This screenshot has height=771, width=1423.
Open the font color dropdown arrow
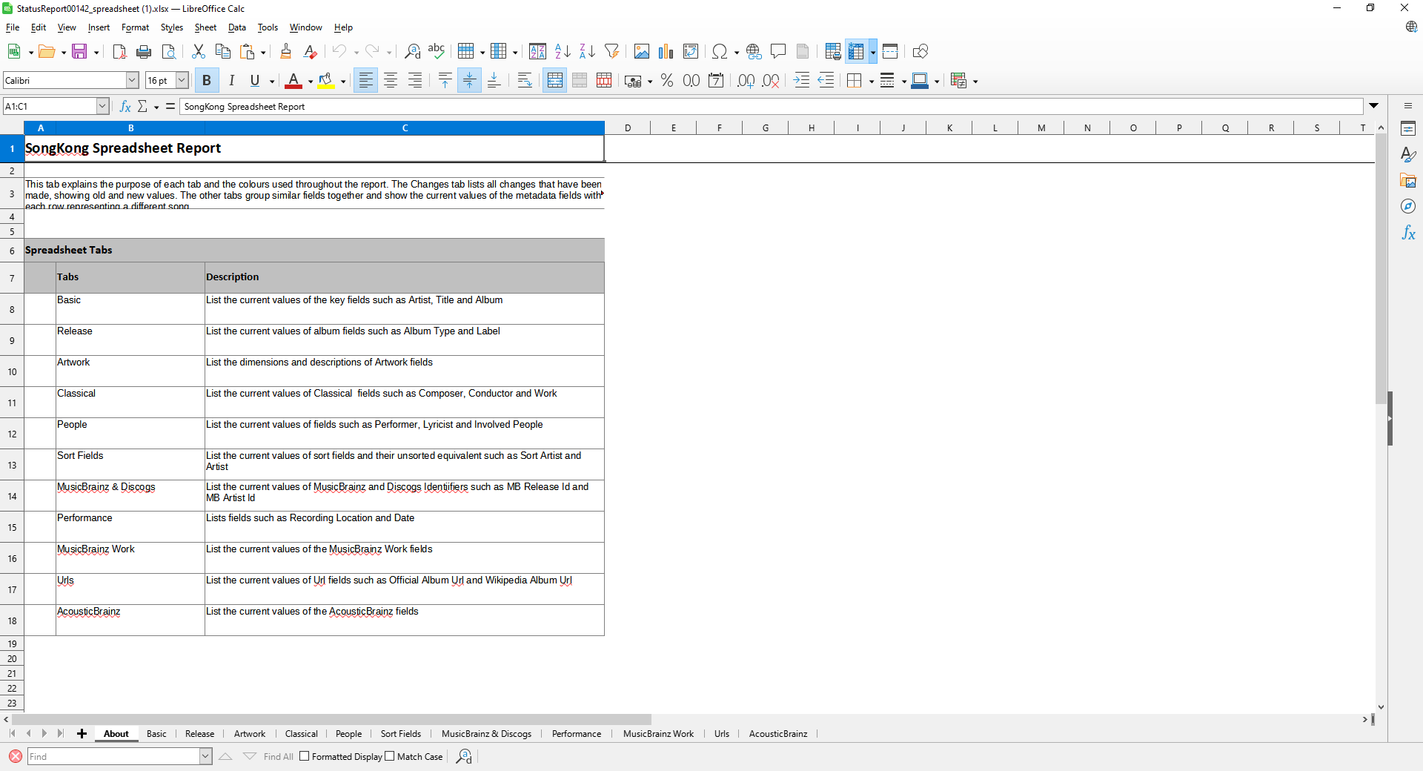pos(310,81)
